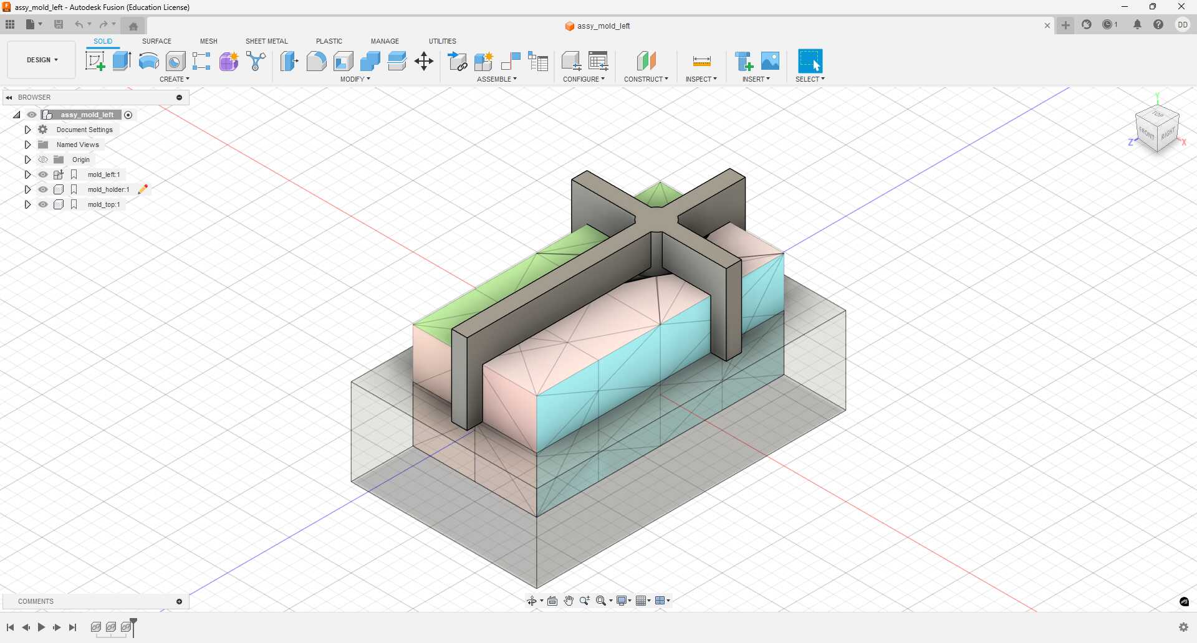Click FRONT face on the ViewCube
The height and width of the screenshot is (643, 1197).
[x=1147, y=132]
